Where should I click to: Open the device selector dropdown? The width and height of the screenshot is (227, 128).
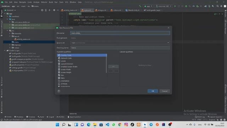click(164, 6)
